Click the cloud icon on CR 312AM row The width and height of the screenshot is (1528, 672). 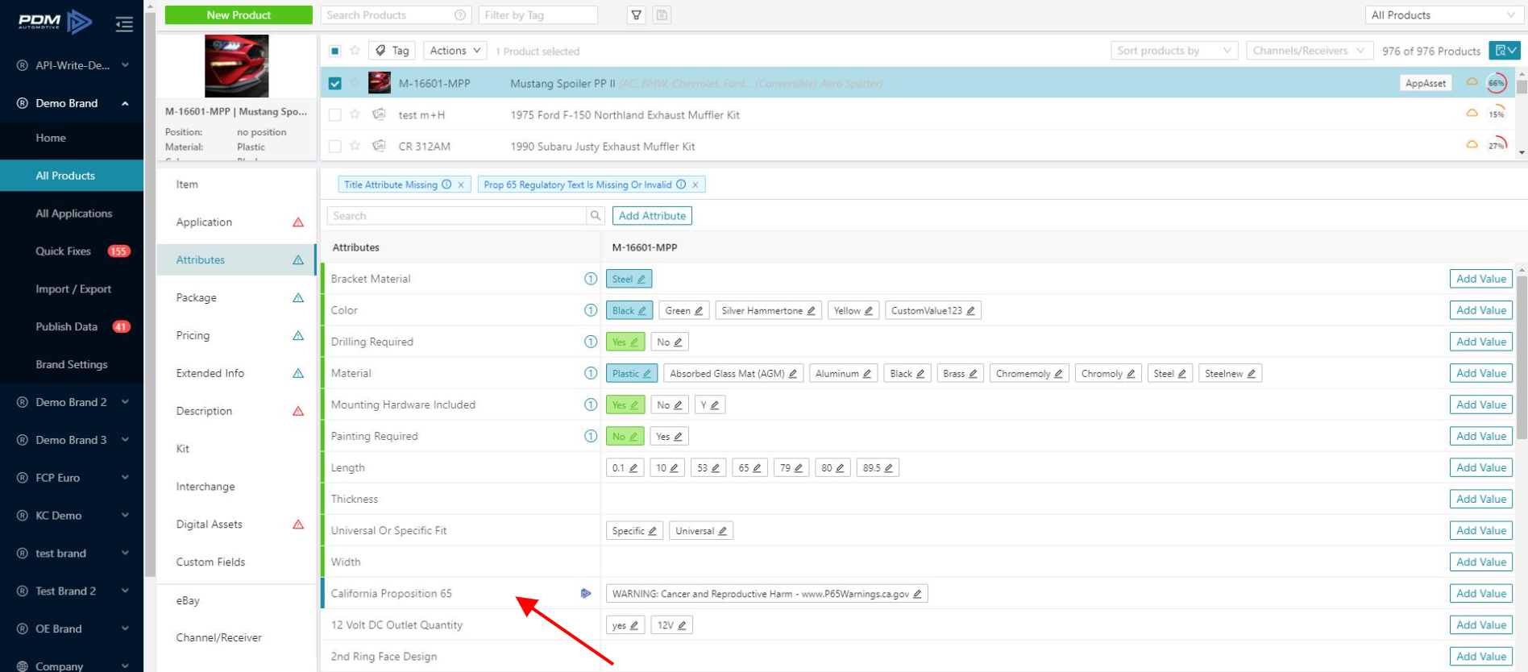pos(1472,145)
